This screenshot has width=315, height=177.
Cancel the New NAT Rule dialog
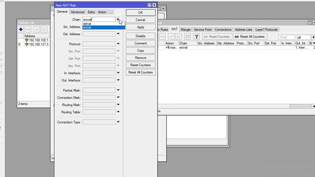[140, 20]
